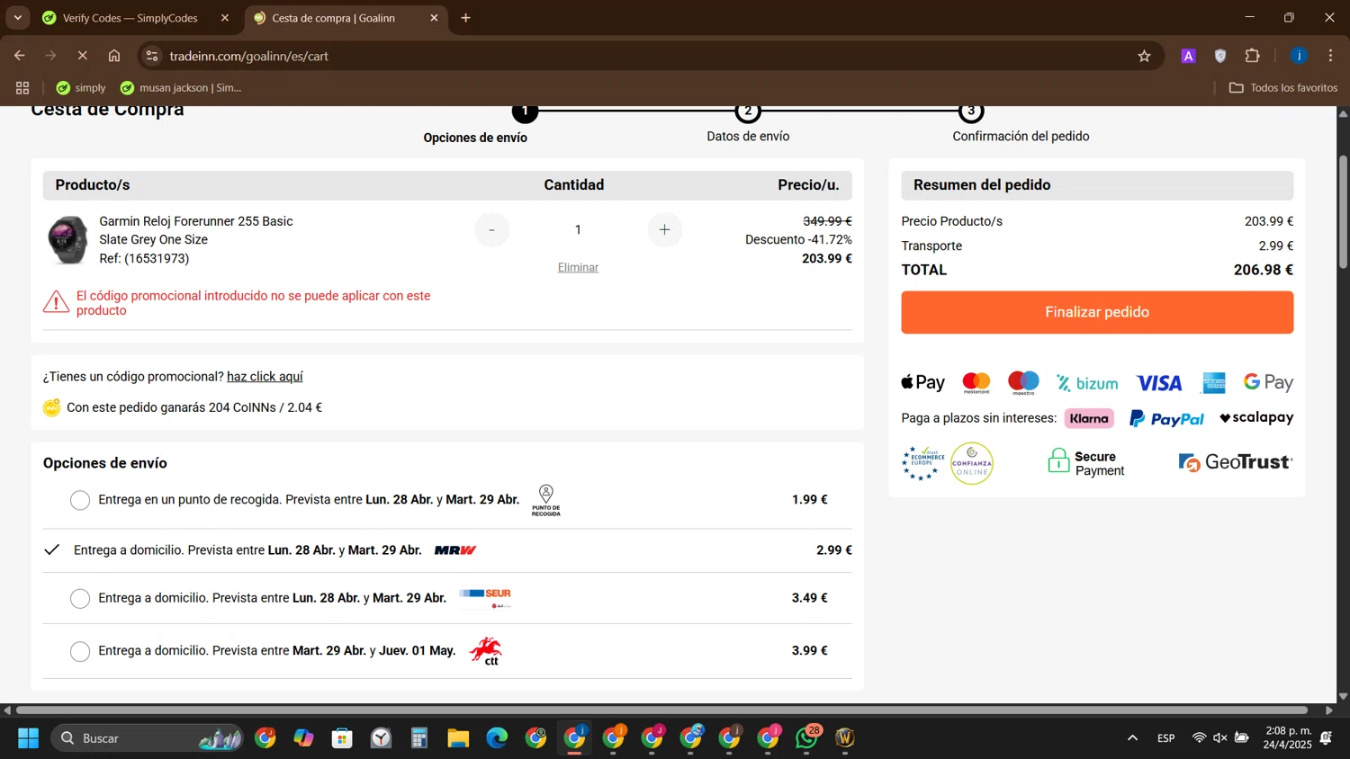The width and height of the screenshot is (1350, 759).
Task: Open the Calculator from taskbar
Action: (x=419, y=738)
